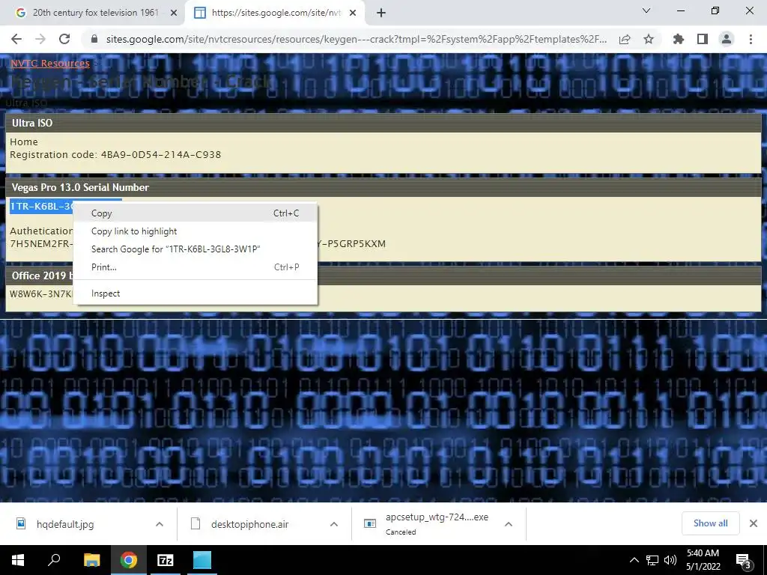Click Vegas Pro 13.0 Serial Number heading
This screenshot has height=575, width=767.
click(x=80, y=187)
